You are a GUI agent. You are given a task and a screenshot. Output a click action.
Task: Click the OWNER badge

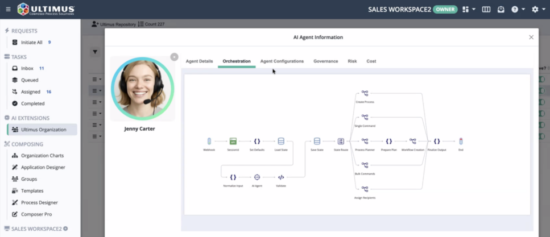(x=445, y=10)
